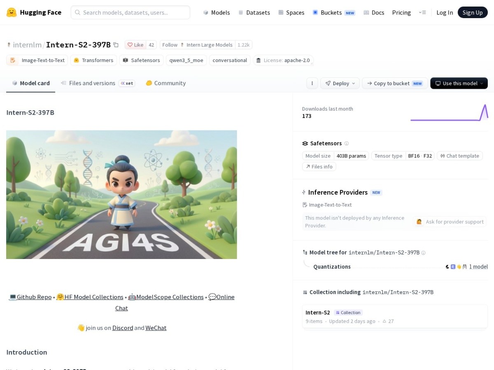Image resolution: width=494 pixels, height=370 pixels.
Task: Open the Pricing page
Action: tap(401, 12)
